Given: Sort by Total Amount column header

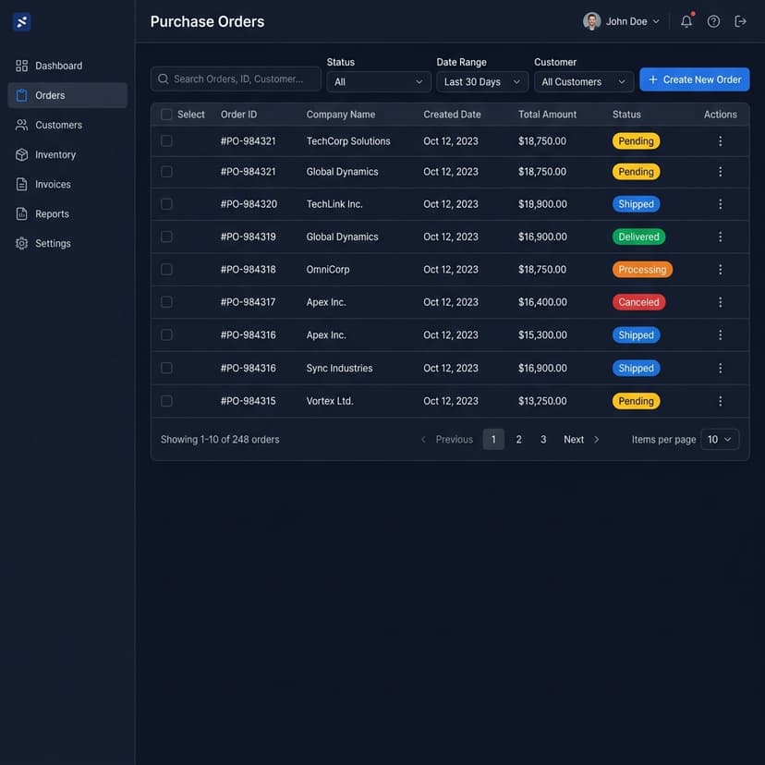Looking at the screenshot, I should tap(547, 115).
